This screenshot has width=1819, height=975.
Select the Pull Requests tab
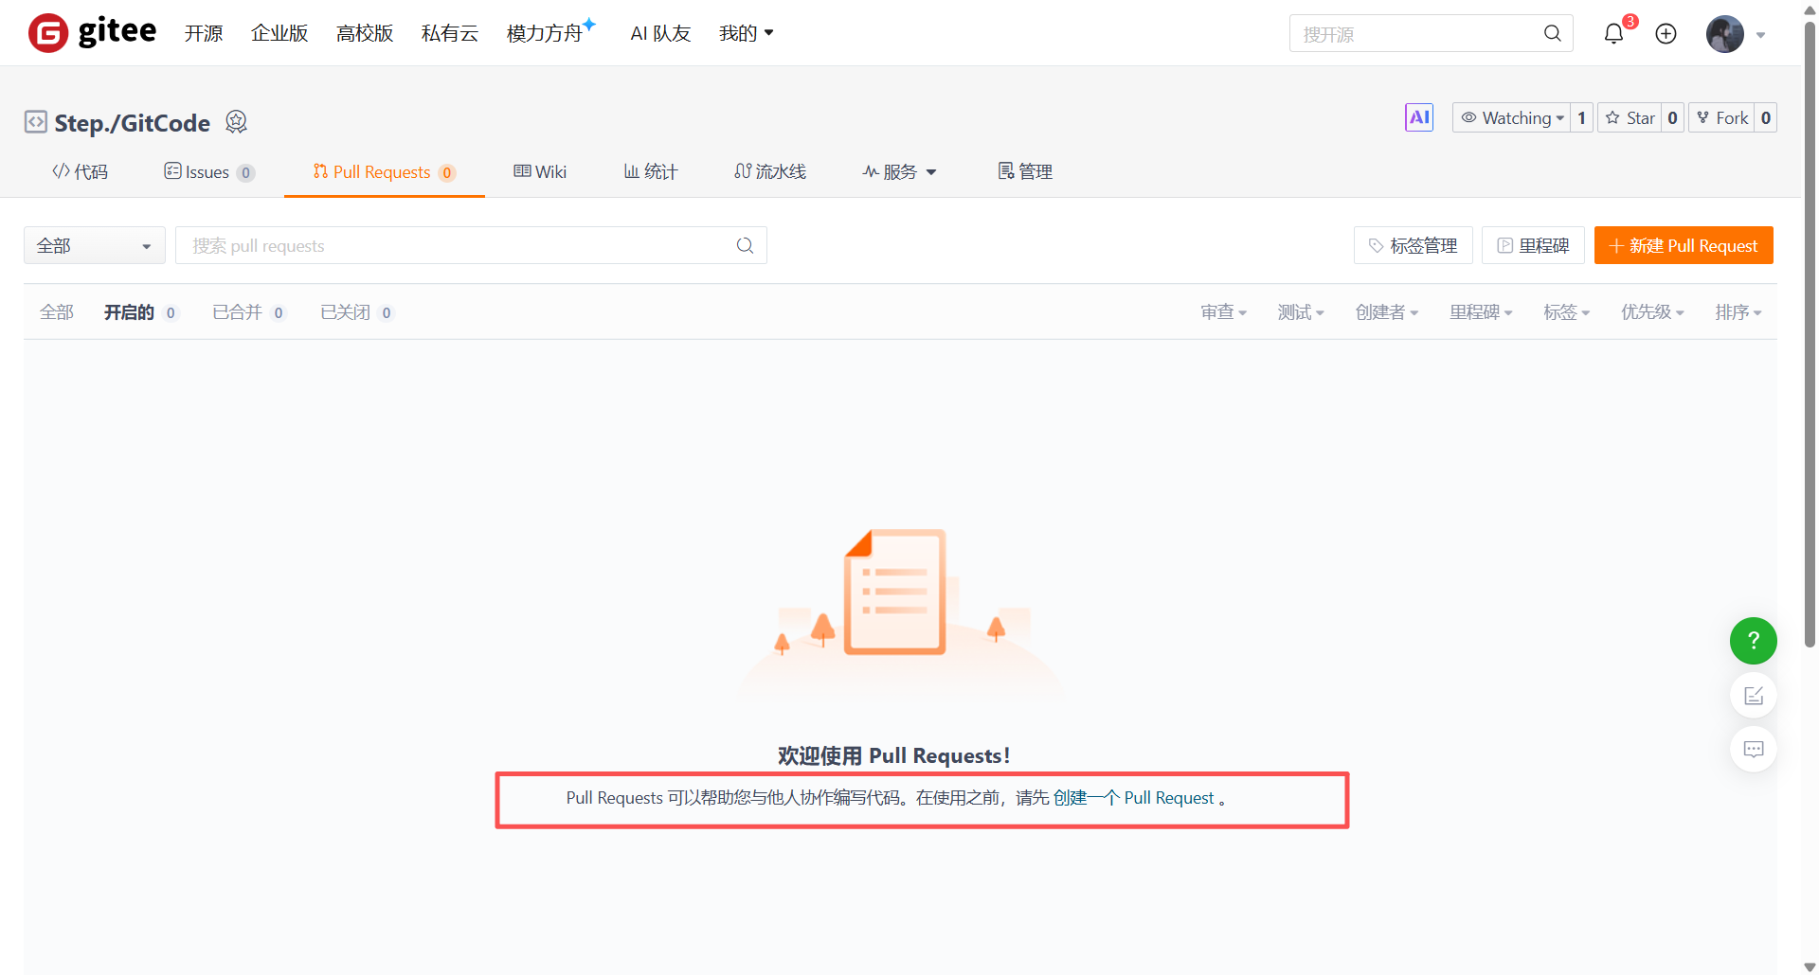(384, 171)
